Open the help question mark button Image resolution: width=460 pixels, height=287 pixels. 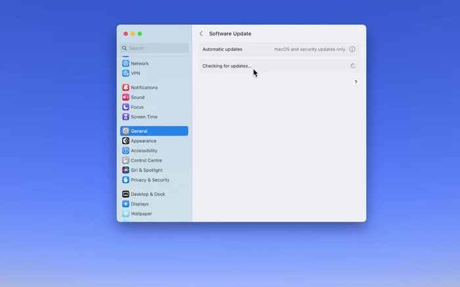pyautogui.click(x=356, y=83)
